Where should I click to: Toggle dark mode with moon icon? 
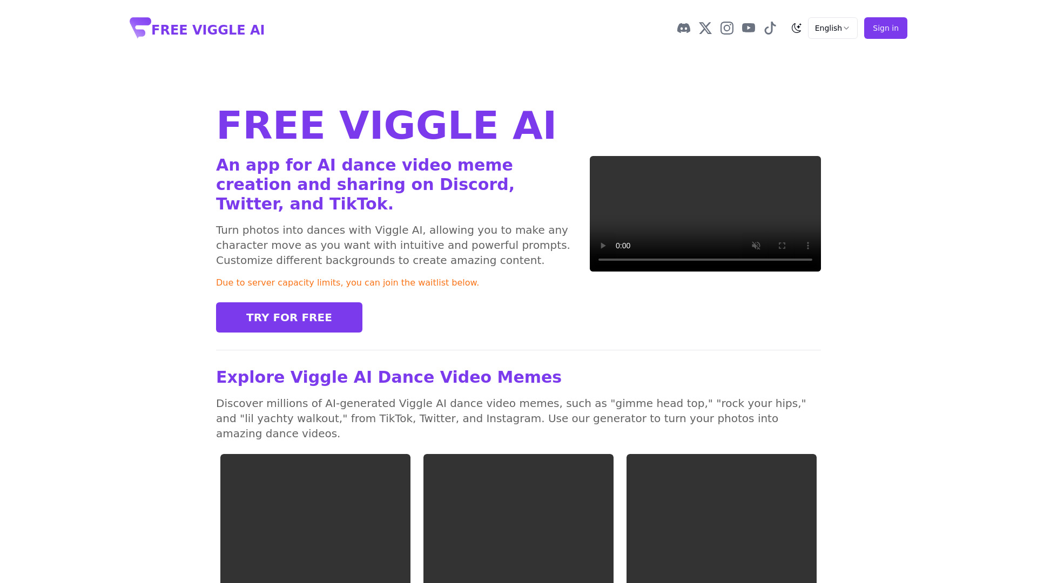pos(796,28)
